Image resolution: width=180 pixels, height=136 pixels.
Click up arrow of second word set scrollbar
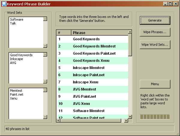45,55
